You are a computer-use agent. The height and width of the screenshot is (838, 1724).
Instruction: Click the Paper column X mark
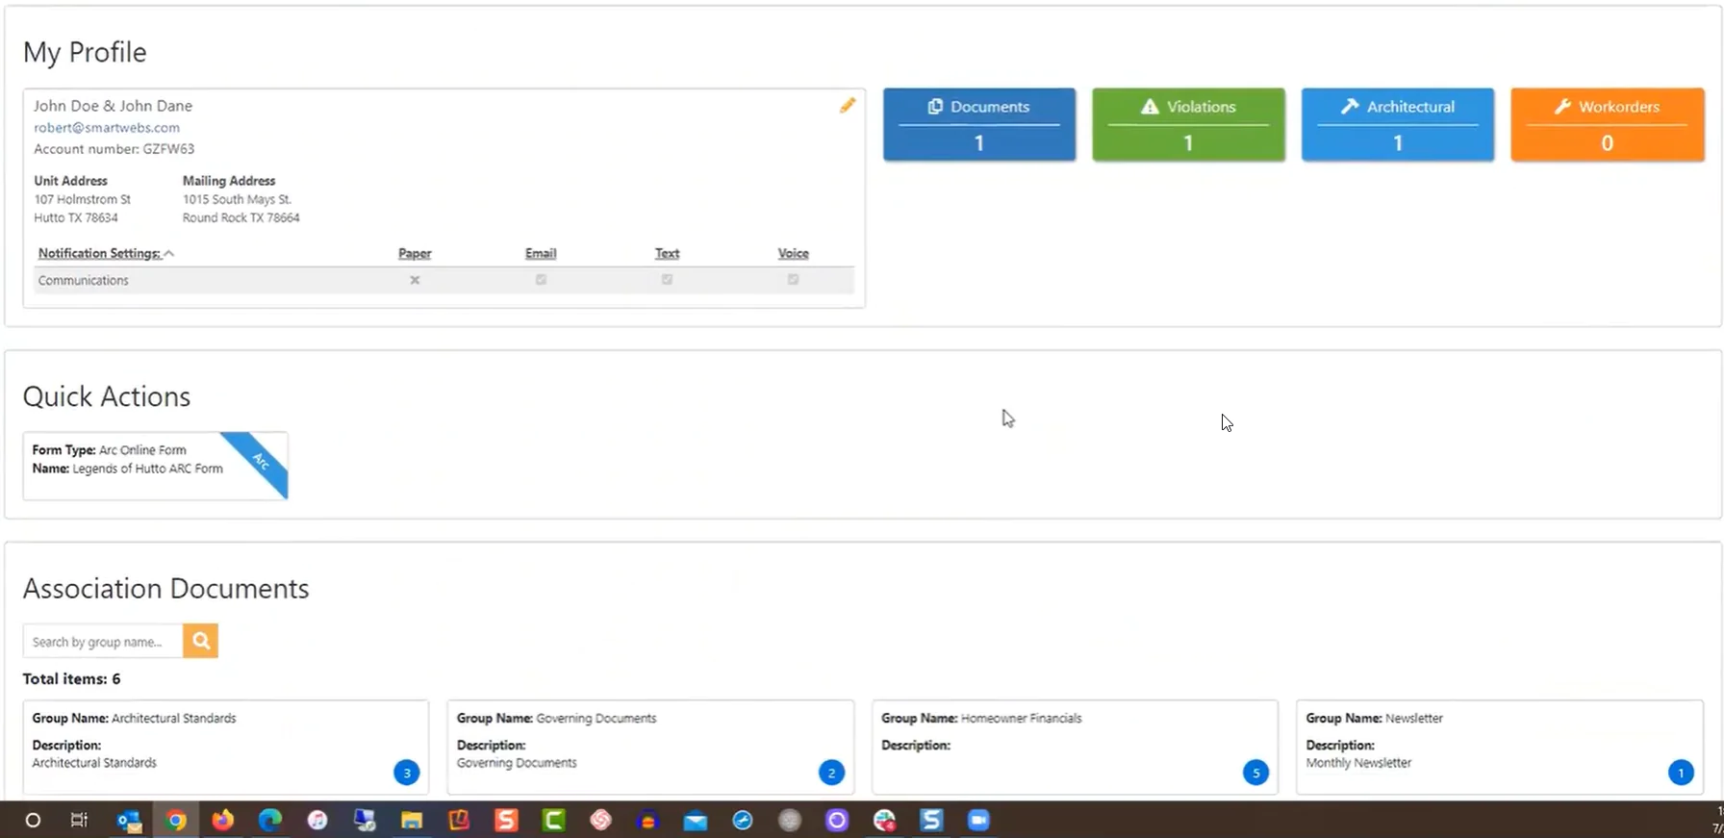tap(415, 280)
